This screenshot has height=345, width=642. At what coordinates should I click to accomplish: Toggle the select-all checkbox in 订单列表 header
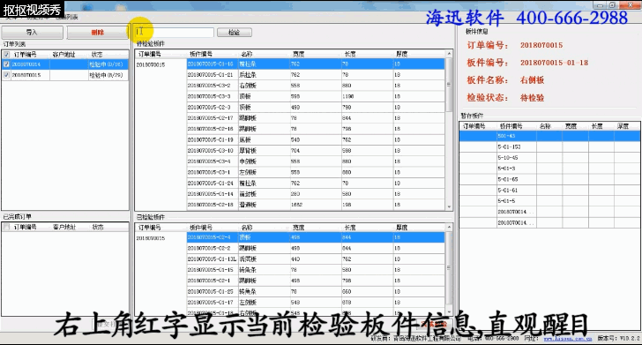6,55
